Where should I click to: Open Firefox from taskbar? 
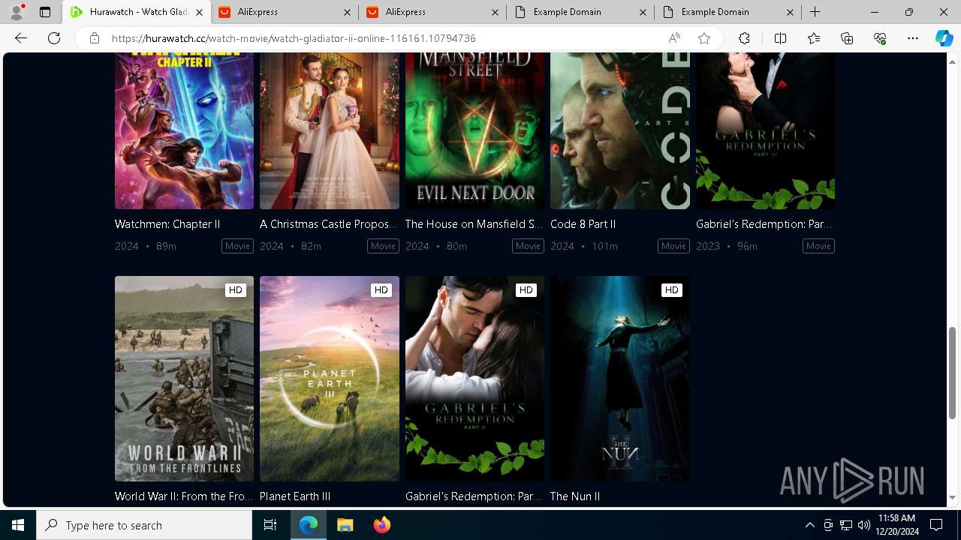pyautogui.click(x=381, y=526)
